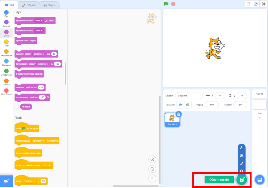Click the Напрям value field
The width and height of the screenshot is (268, 188).
240,105
